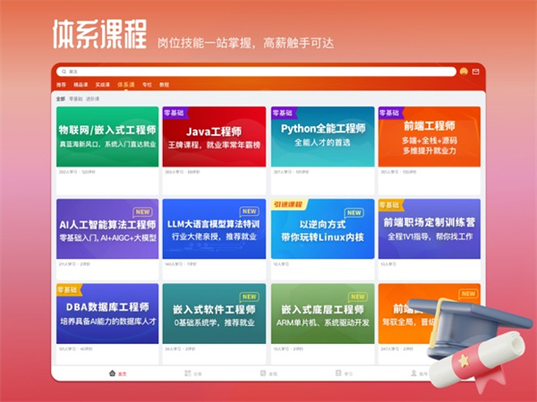Switch to the 推荐 tab
This screenshot has width=537, height=402.
[61, 84]
